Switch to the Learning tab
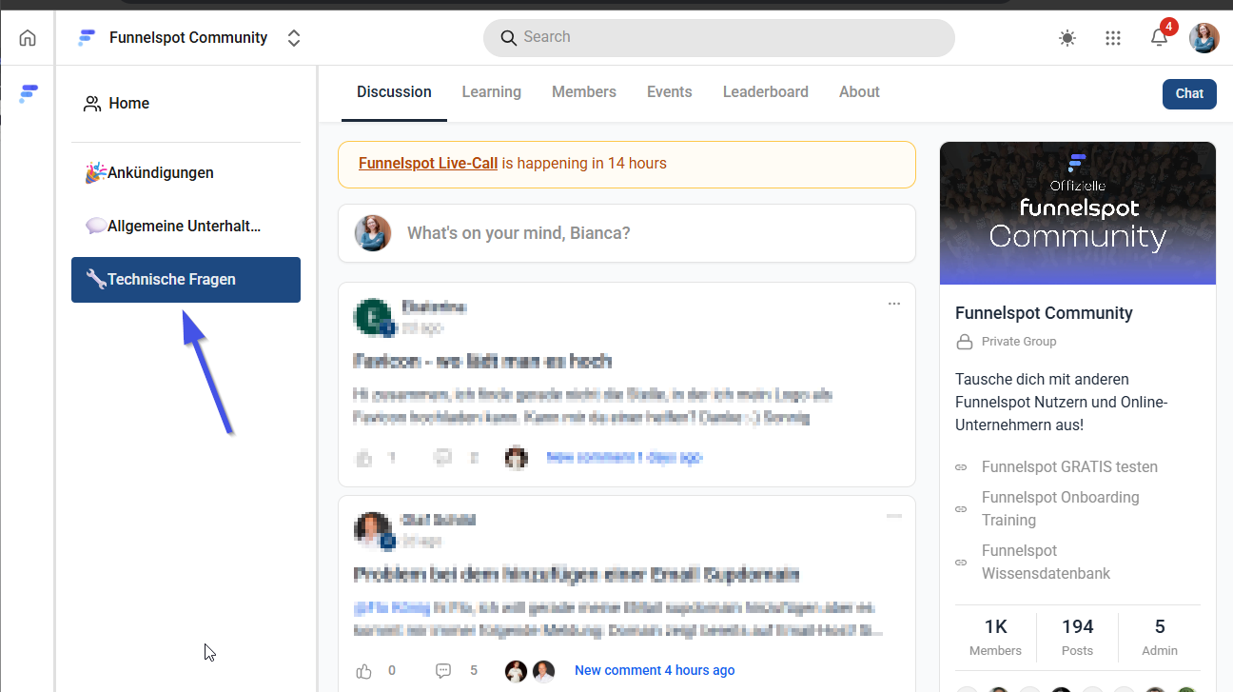Screen dimensions: 1233x692 click(492, 92)
